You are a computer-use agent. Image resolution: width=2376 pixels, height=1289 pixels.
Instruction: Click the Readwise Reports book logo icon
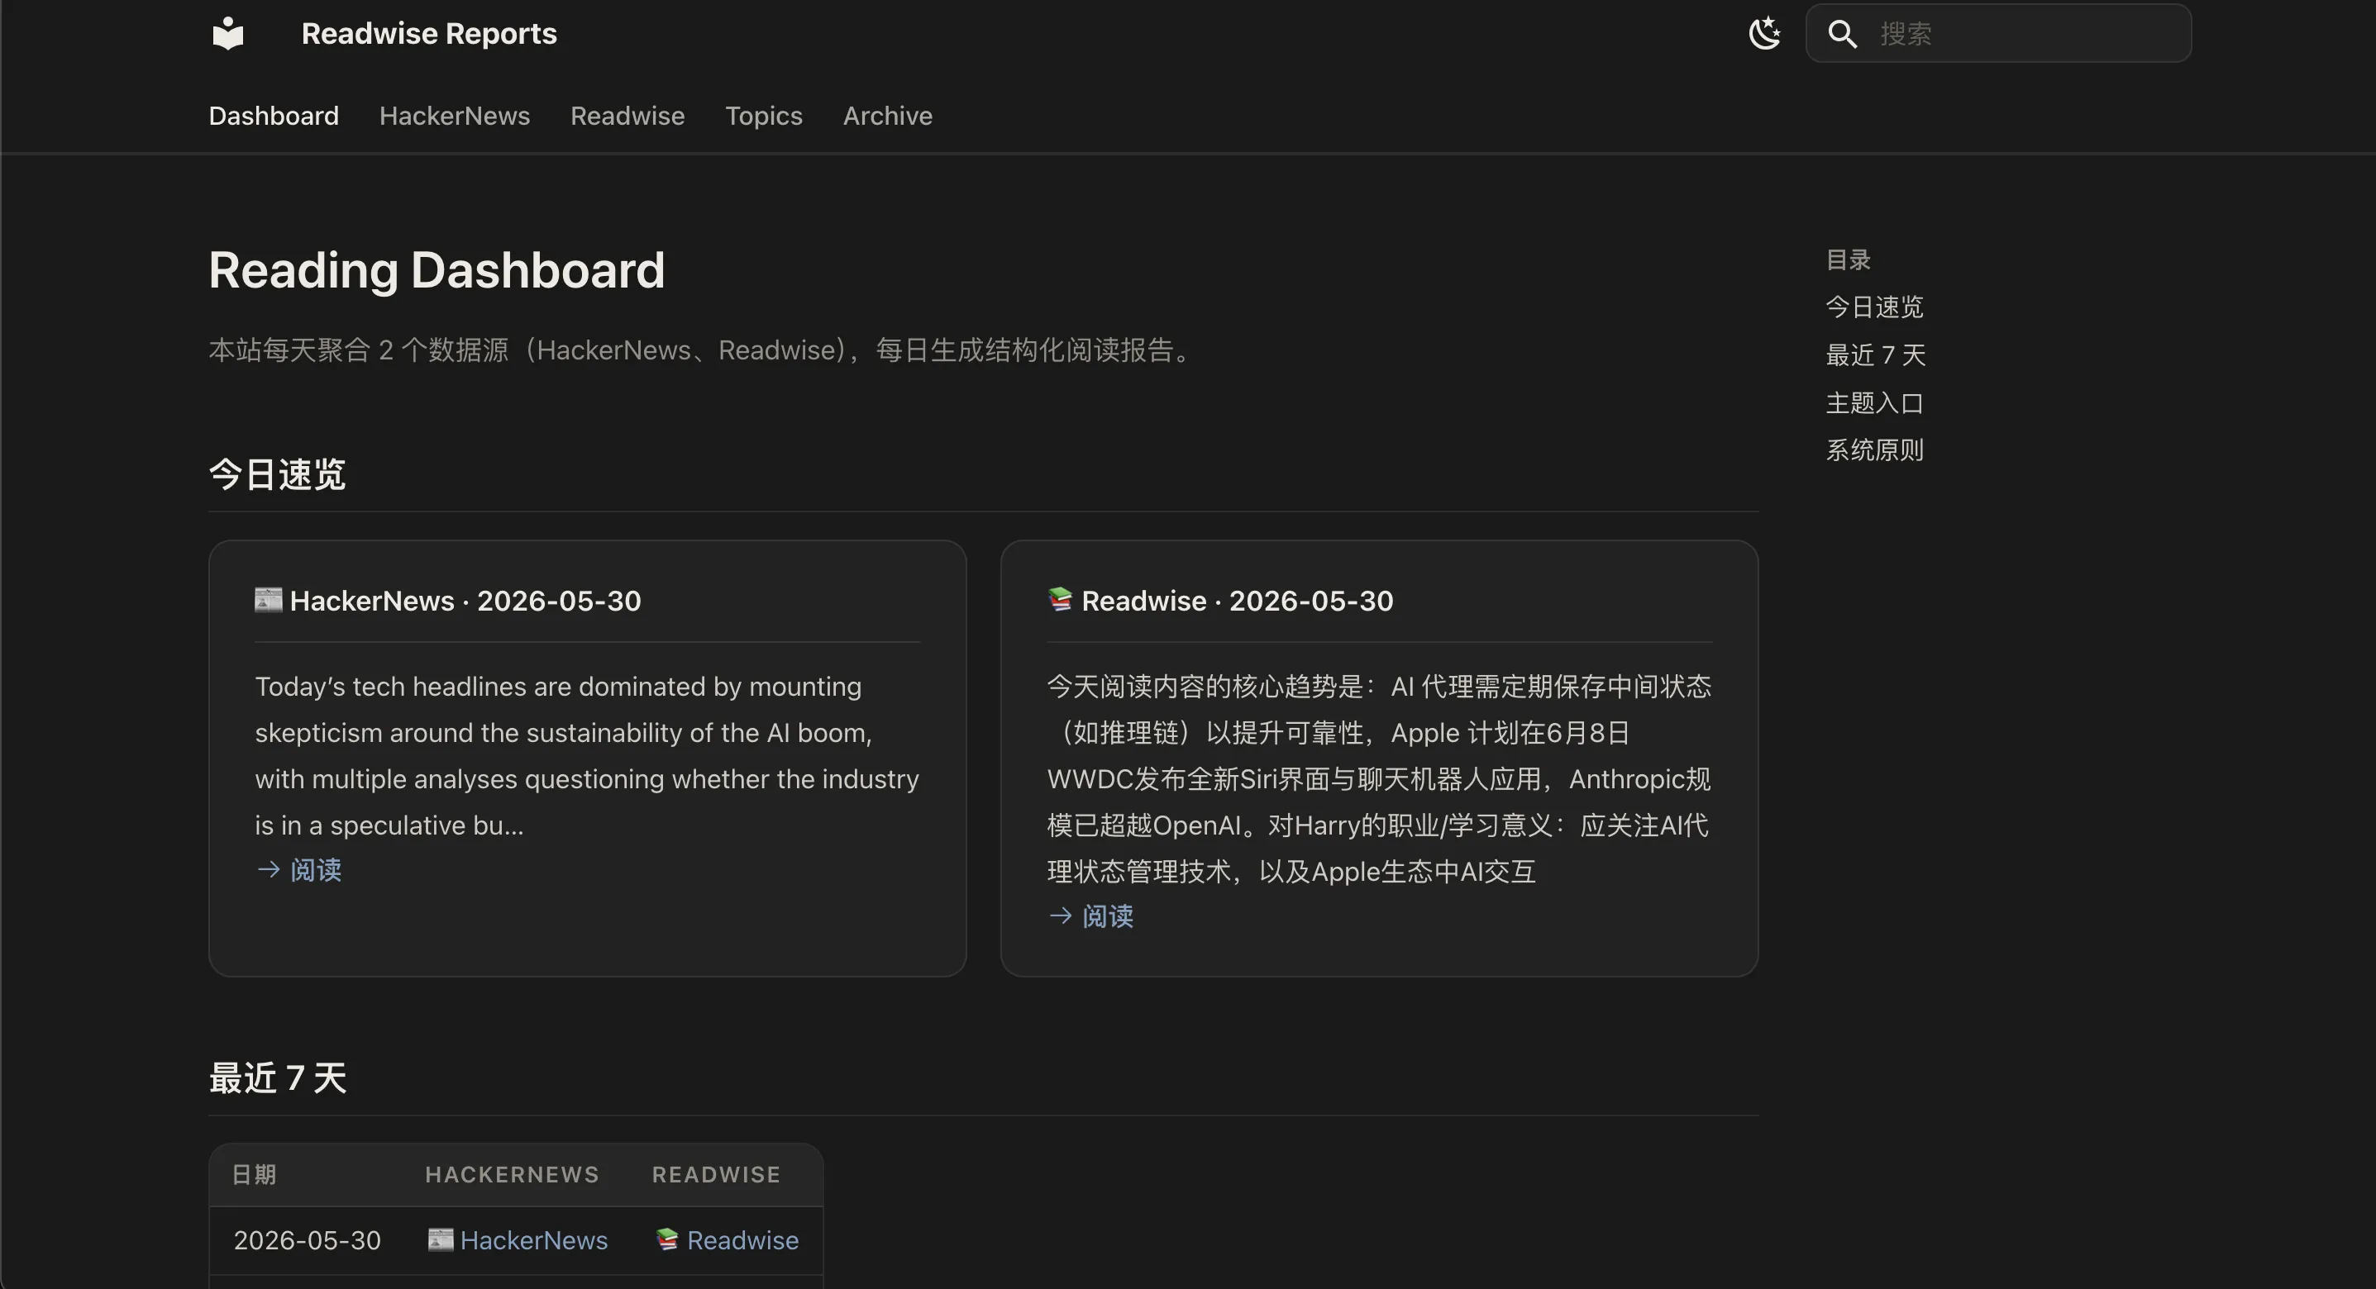pyautogui.click(x=228, y=33)
